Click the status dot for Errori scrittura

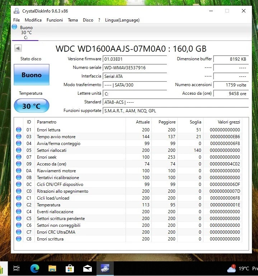pyautogui.click(x=19, y=239)
